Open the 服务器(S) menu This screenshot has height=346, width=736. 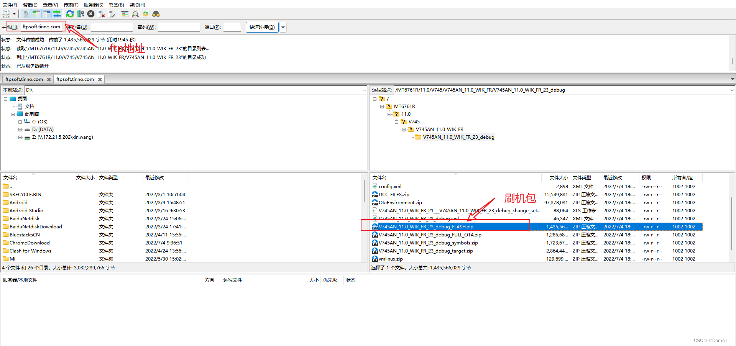94,5
